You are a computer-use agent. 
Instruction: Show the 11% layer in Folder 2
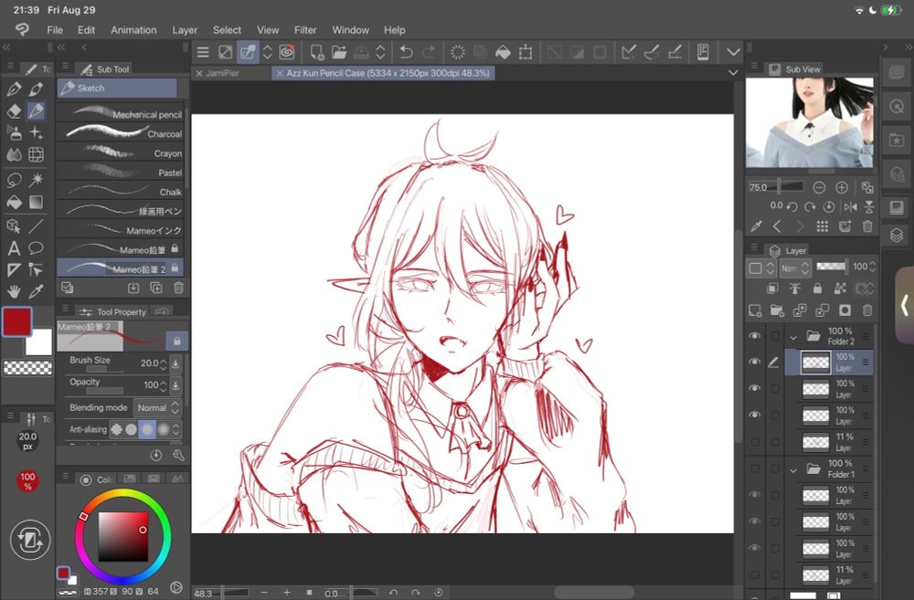[755, 442]
